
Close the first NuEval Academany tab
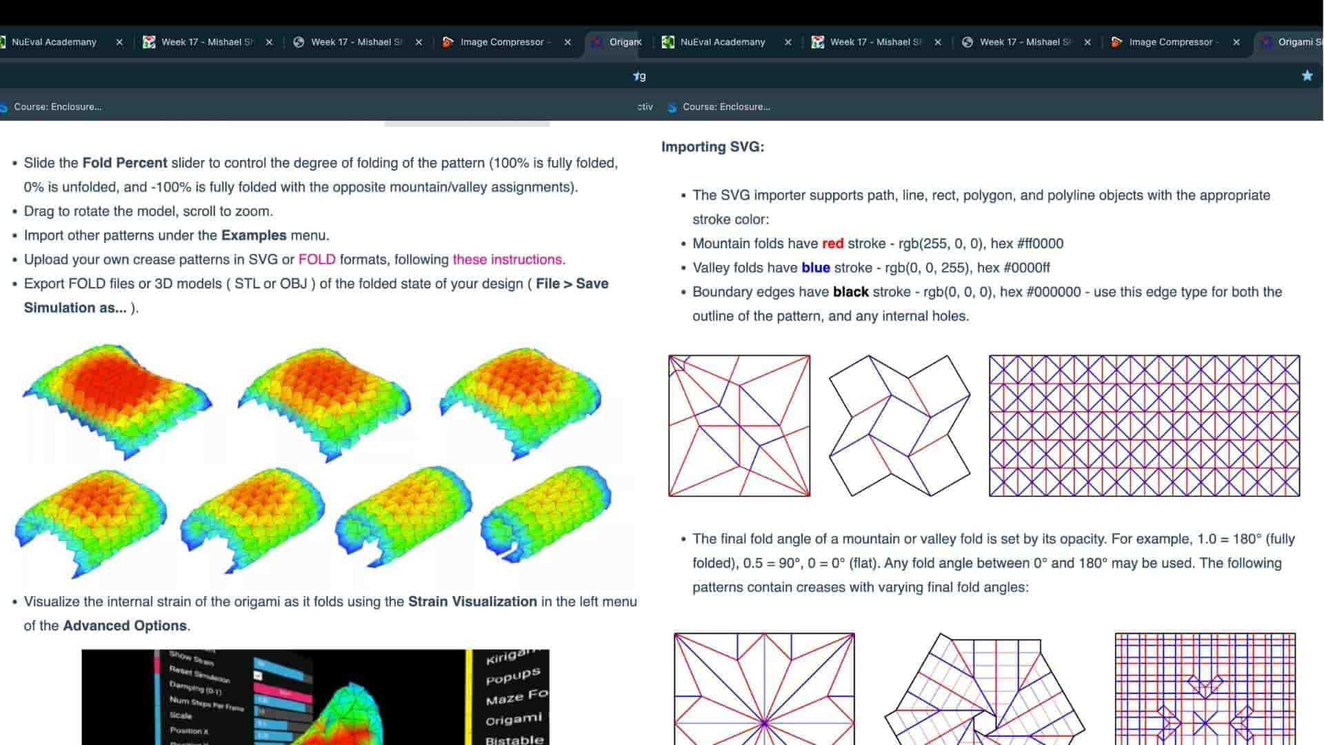point(119,42)
